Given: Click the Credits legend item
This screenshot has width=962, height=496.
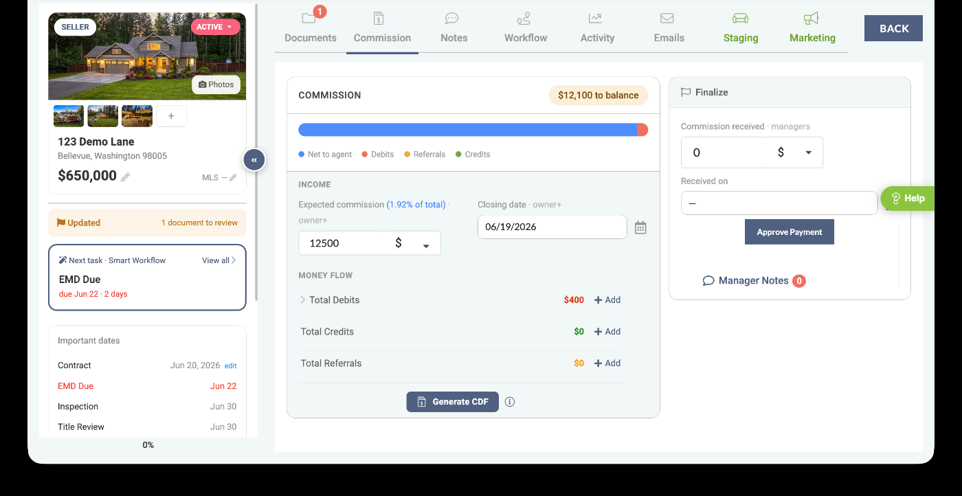Looking at the screenshot, I should [x=473, y=155].
